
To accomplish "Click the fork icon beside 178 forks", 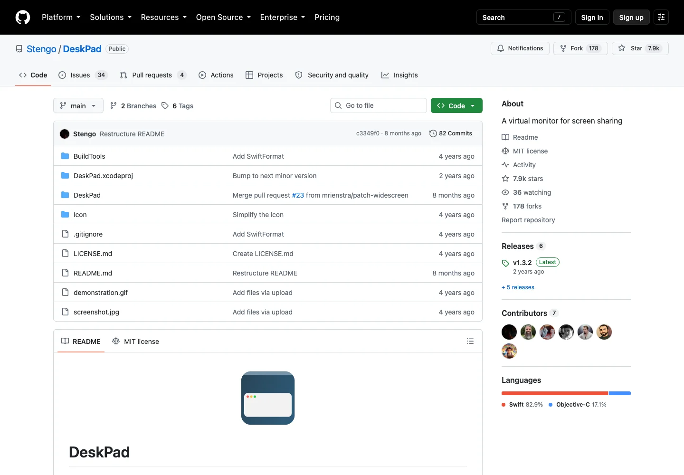I will point(505,206).
